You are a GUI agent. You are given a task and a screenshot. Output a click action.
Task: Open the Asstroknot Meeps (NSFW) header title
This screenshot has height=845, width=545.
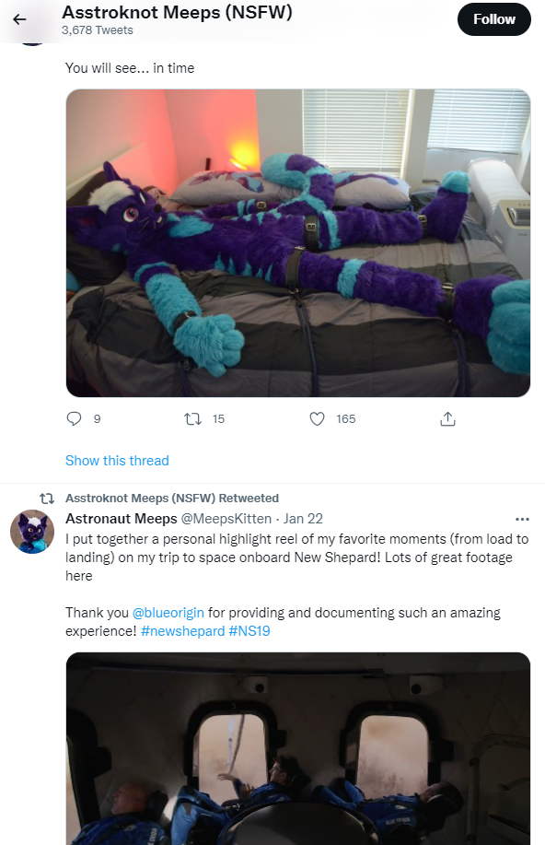pyautogui.click(x=177, y=12)
